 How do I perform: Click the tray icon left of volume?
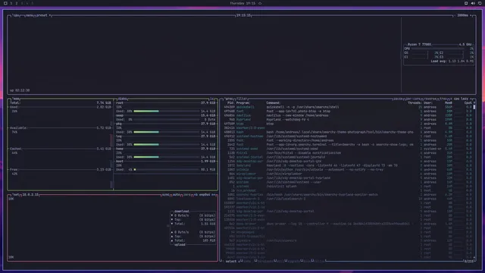[x=466, y=3]
